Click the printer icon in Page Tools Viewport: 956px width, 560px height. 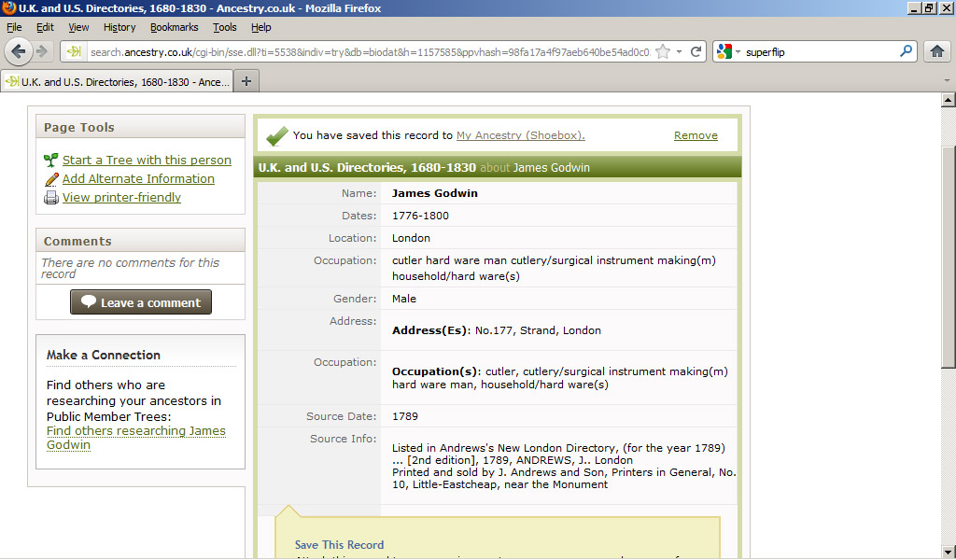click(51, 198)
